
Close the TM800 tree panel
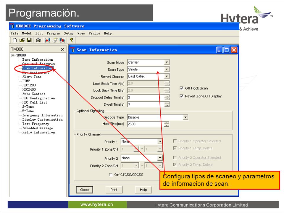click(63, 49)
